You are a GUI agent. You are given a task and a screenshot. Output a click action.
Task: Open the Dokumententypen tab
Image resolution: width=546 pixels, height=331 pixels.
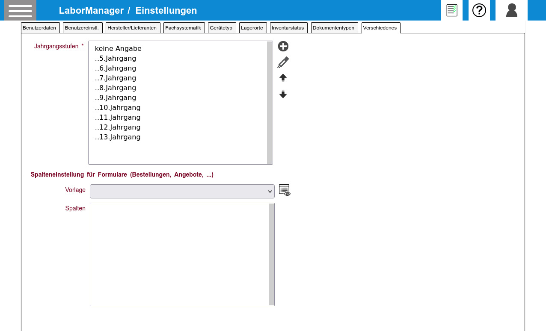[x=335, y=28]
